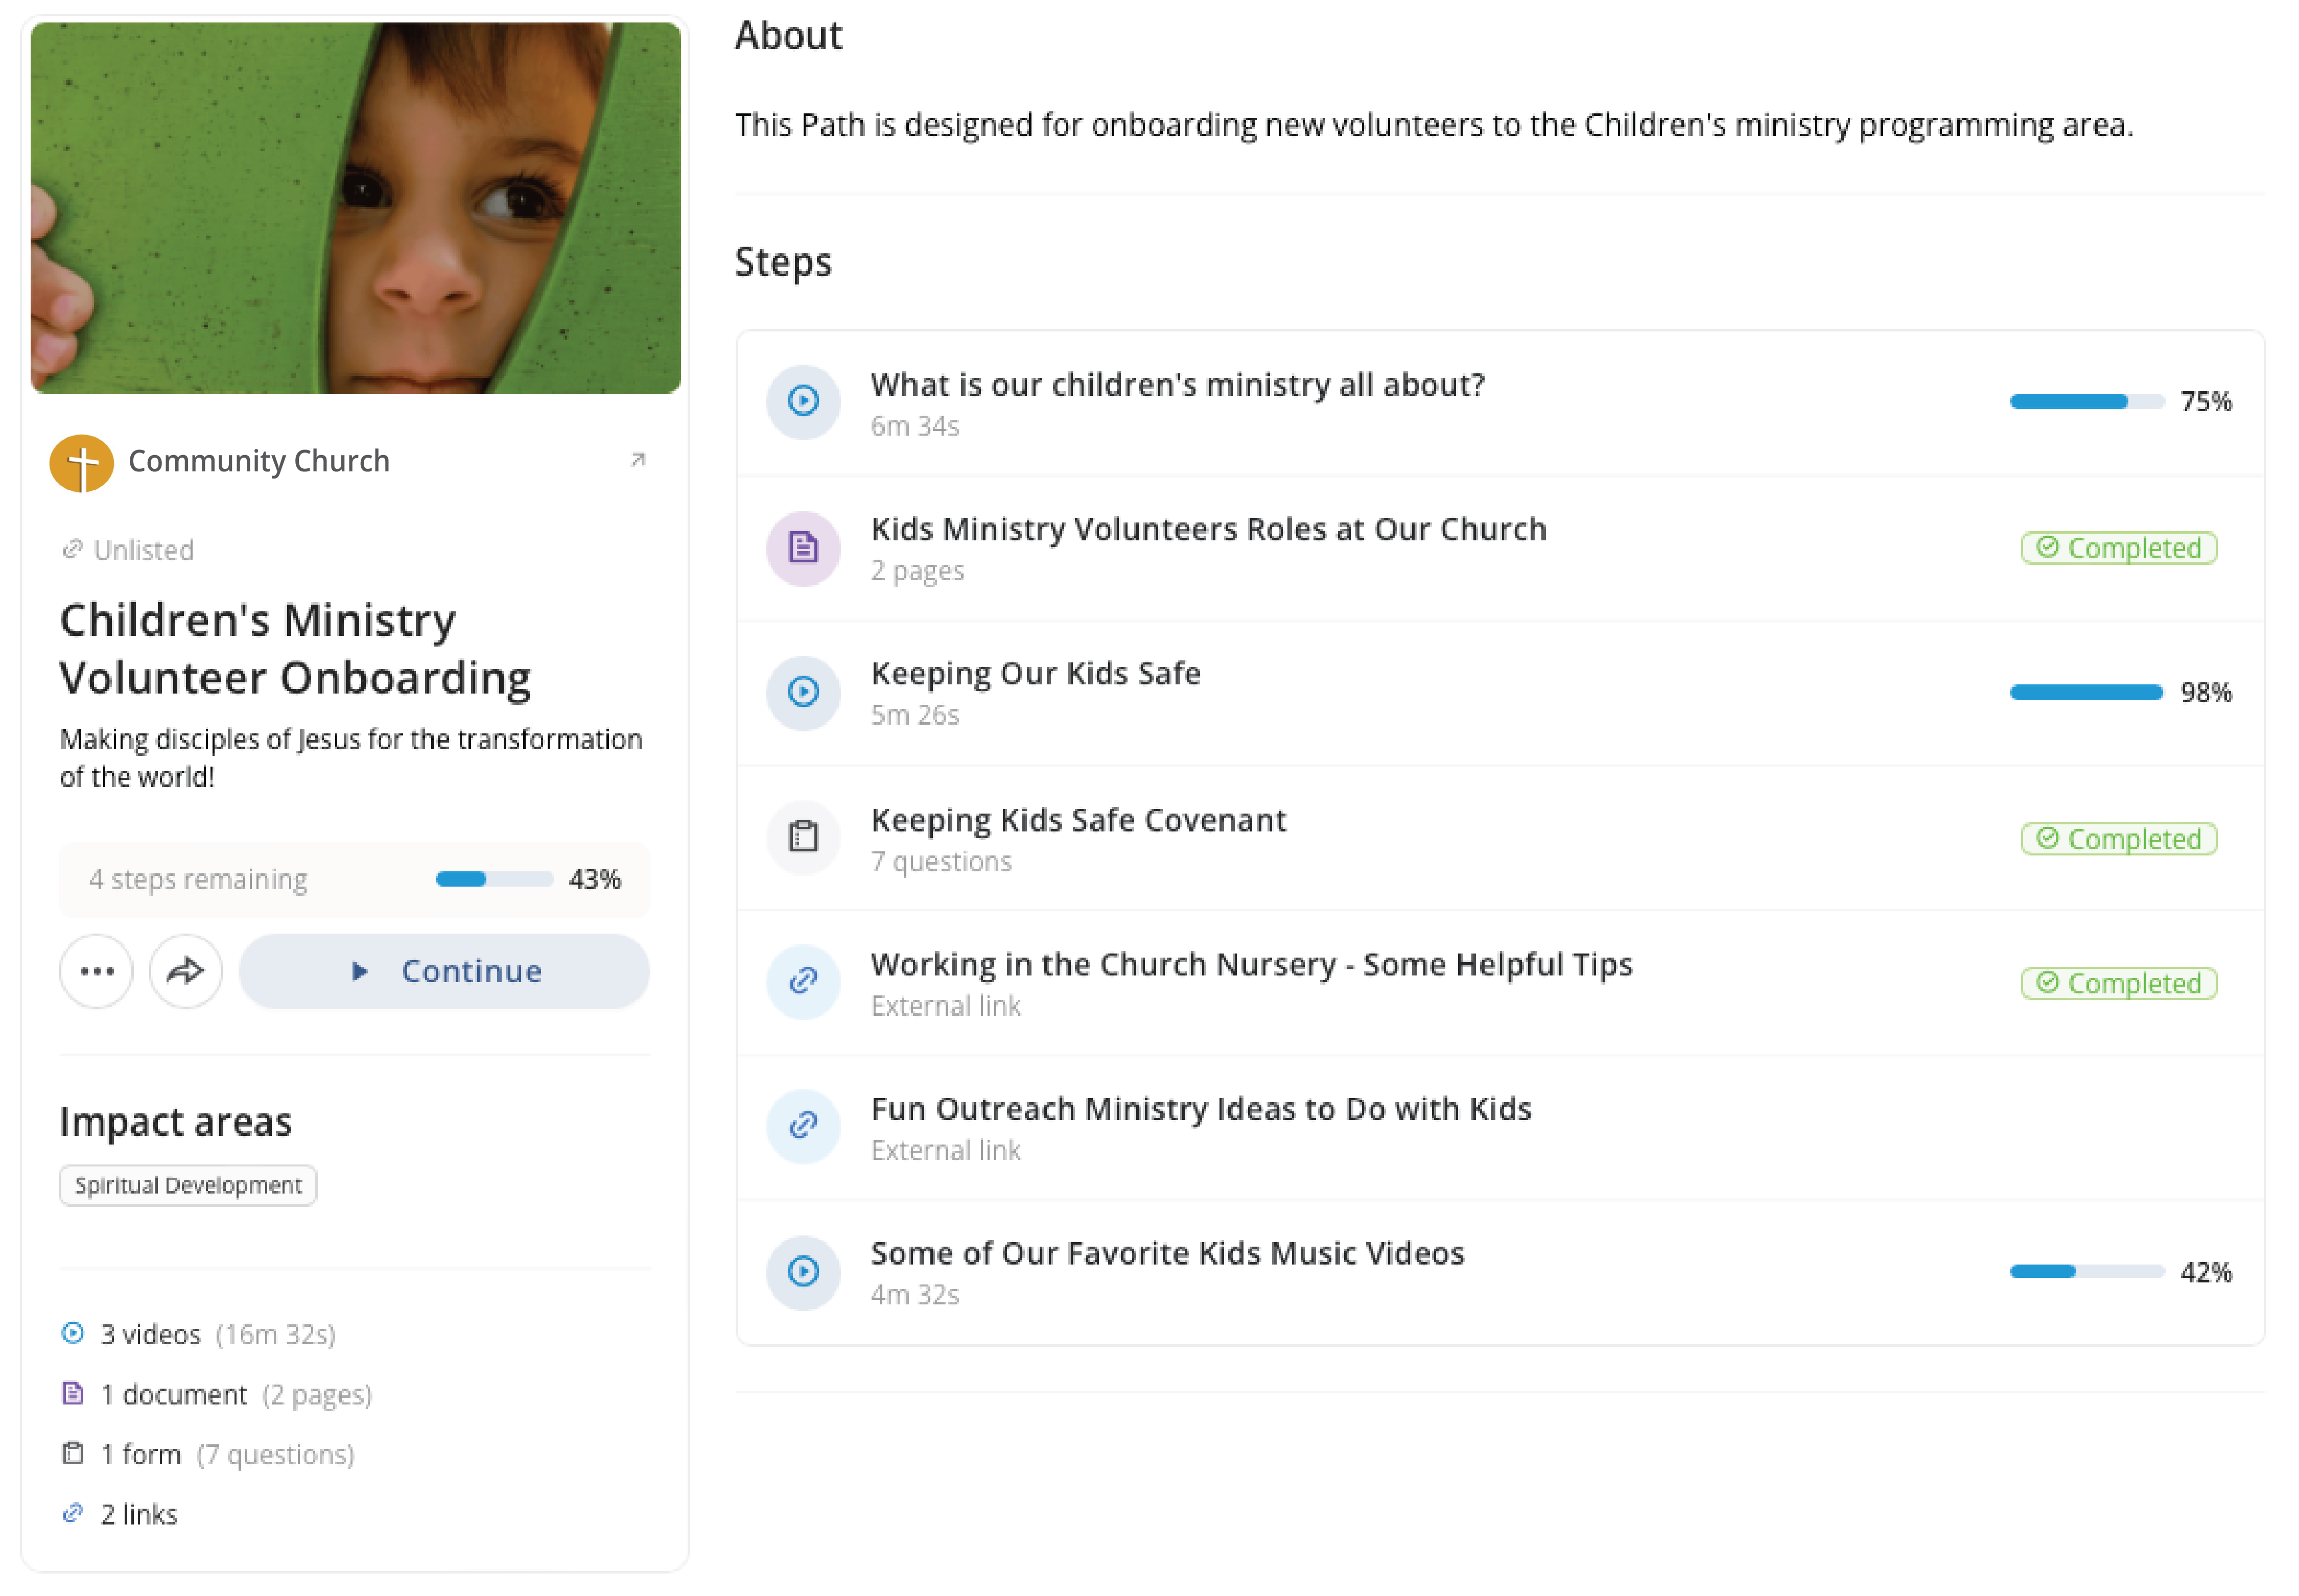Click the document icon for Volunteers Roles
2299x1596 pixels.
(802, 547)
